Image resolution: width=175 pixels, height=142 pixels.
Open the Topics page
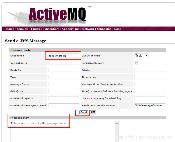click(x=35, y=29)
